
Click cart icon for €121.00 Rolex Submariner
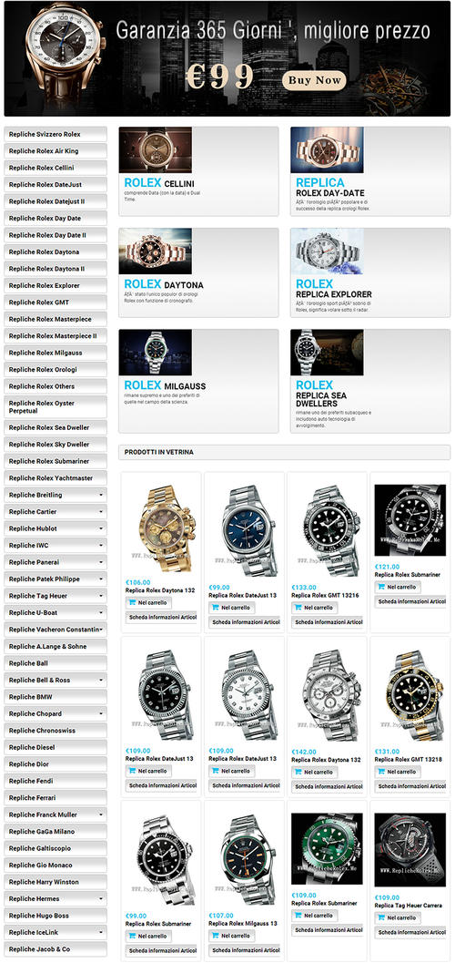[x=381, y=587]
